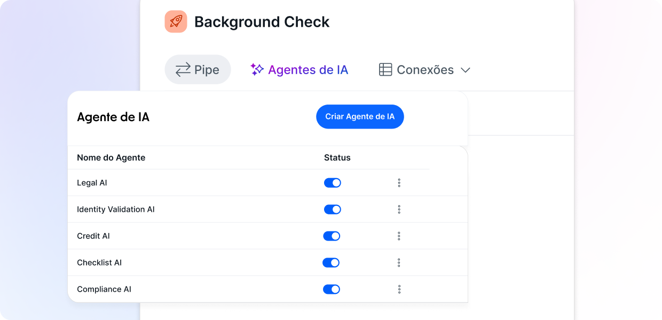
Task: Click the rocket Background Check icon
Action: [176, 22]
